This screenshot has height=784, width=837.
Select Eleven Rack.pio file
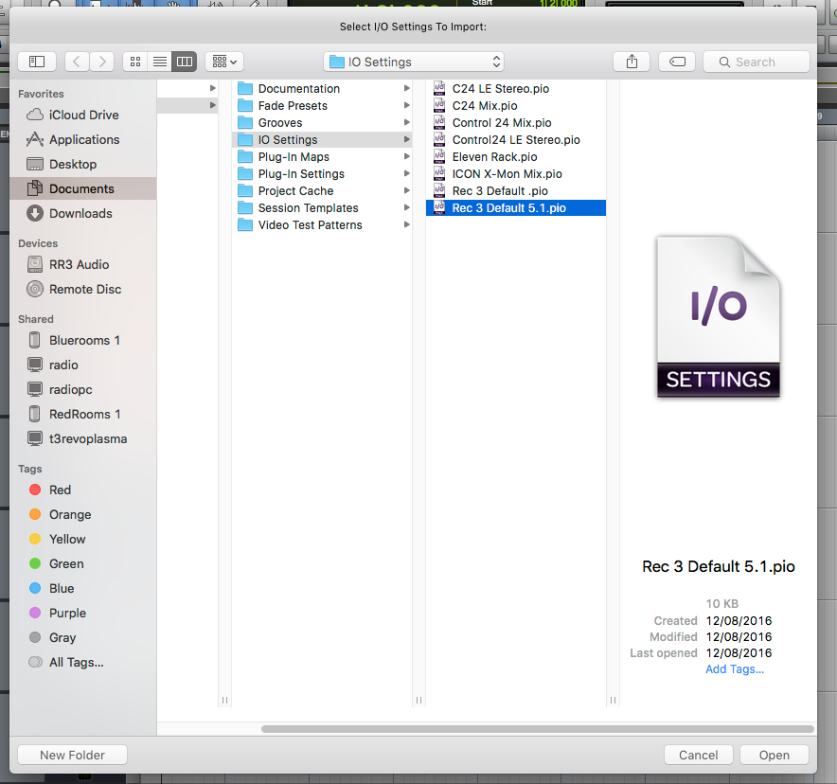click(516, 156)
